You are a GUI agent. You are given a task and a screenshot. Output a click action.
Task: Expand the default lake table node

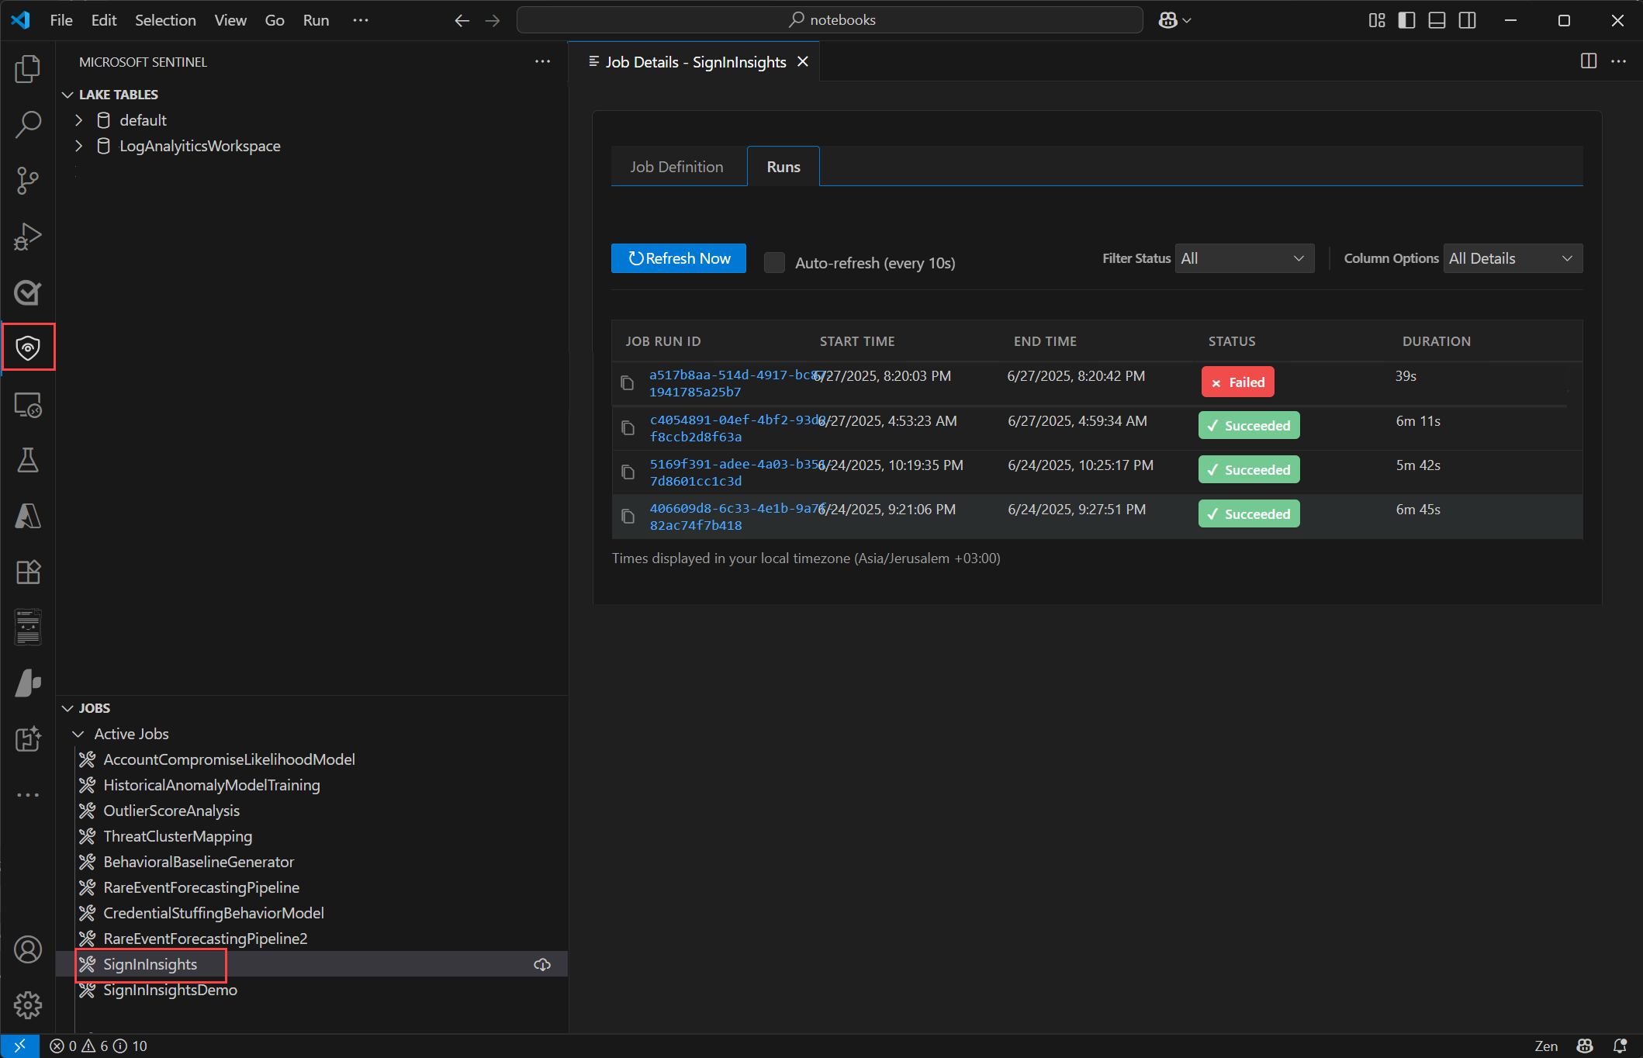(78, 120)
